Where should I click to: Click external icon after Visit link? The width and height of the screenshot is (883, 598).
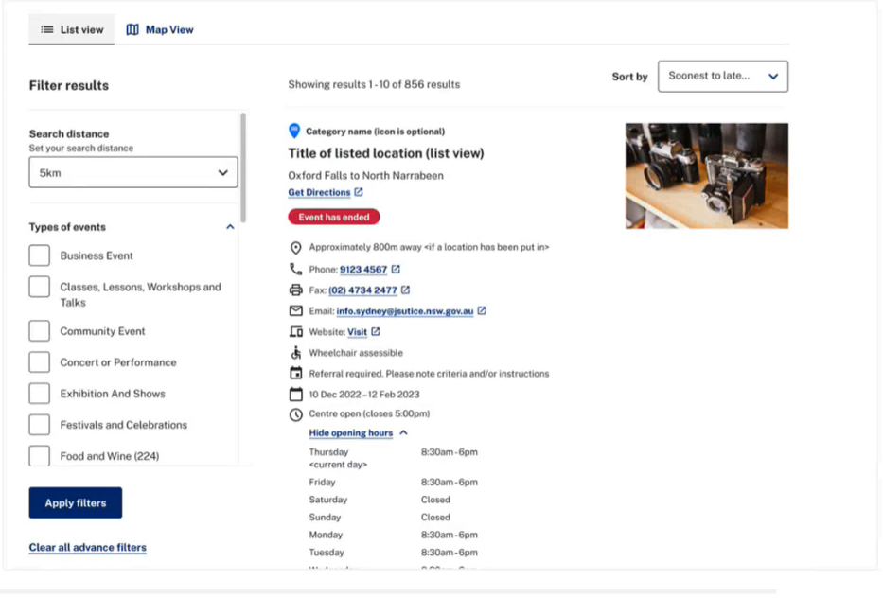[x=376, y=332]
